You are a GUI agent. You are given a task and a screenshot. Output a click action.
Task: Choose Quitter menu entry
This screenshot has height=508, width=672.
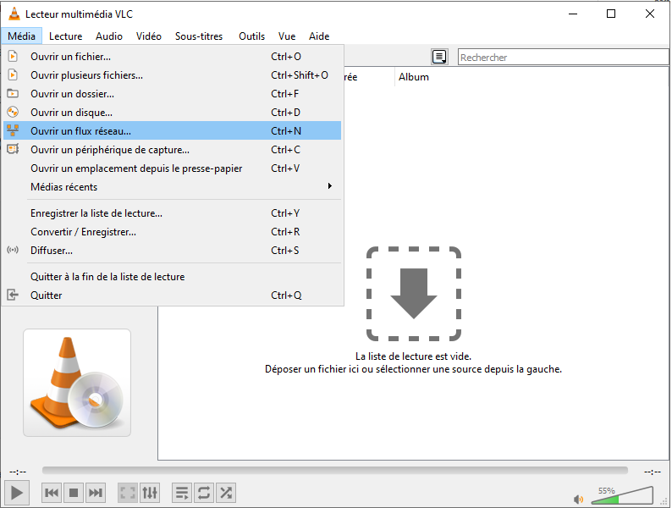pos(173,295)
